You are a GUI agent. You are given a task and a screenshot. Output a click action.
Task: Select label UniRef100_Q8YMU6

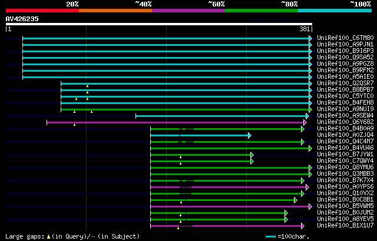[345, 167]
